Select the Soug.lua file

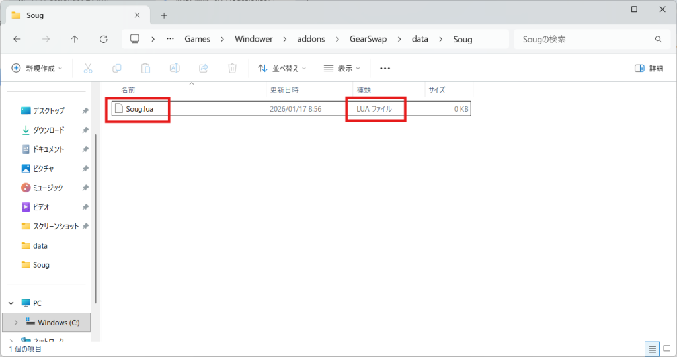(x=139, y=109)
